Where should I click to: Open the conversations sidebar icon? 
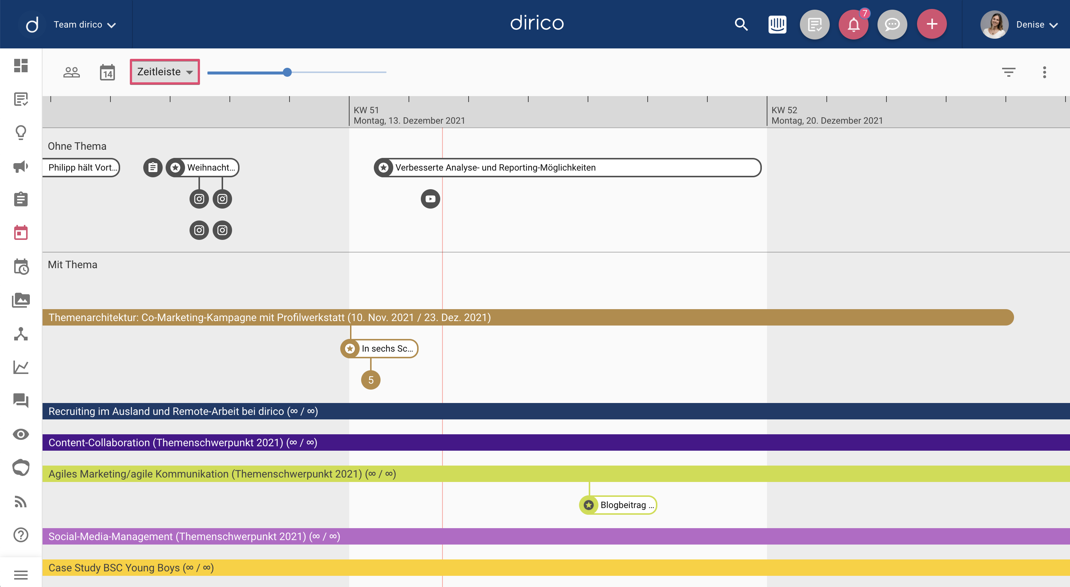pyautogui.click(x=21, y=400)
